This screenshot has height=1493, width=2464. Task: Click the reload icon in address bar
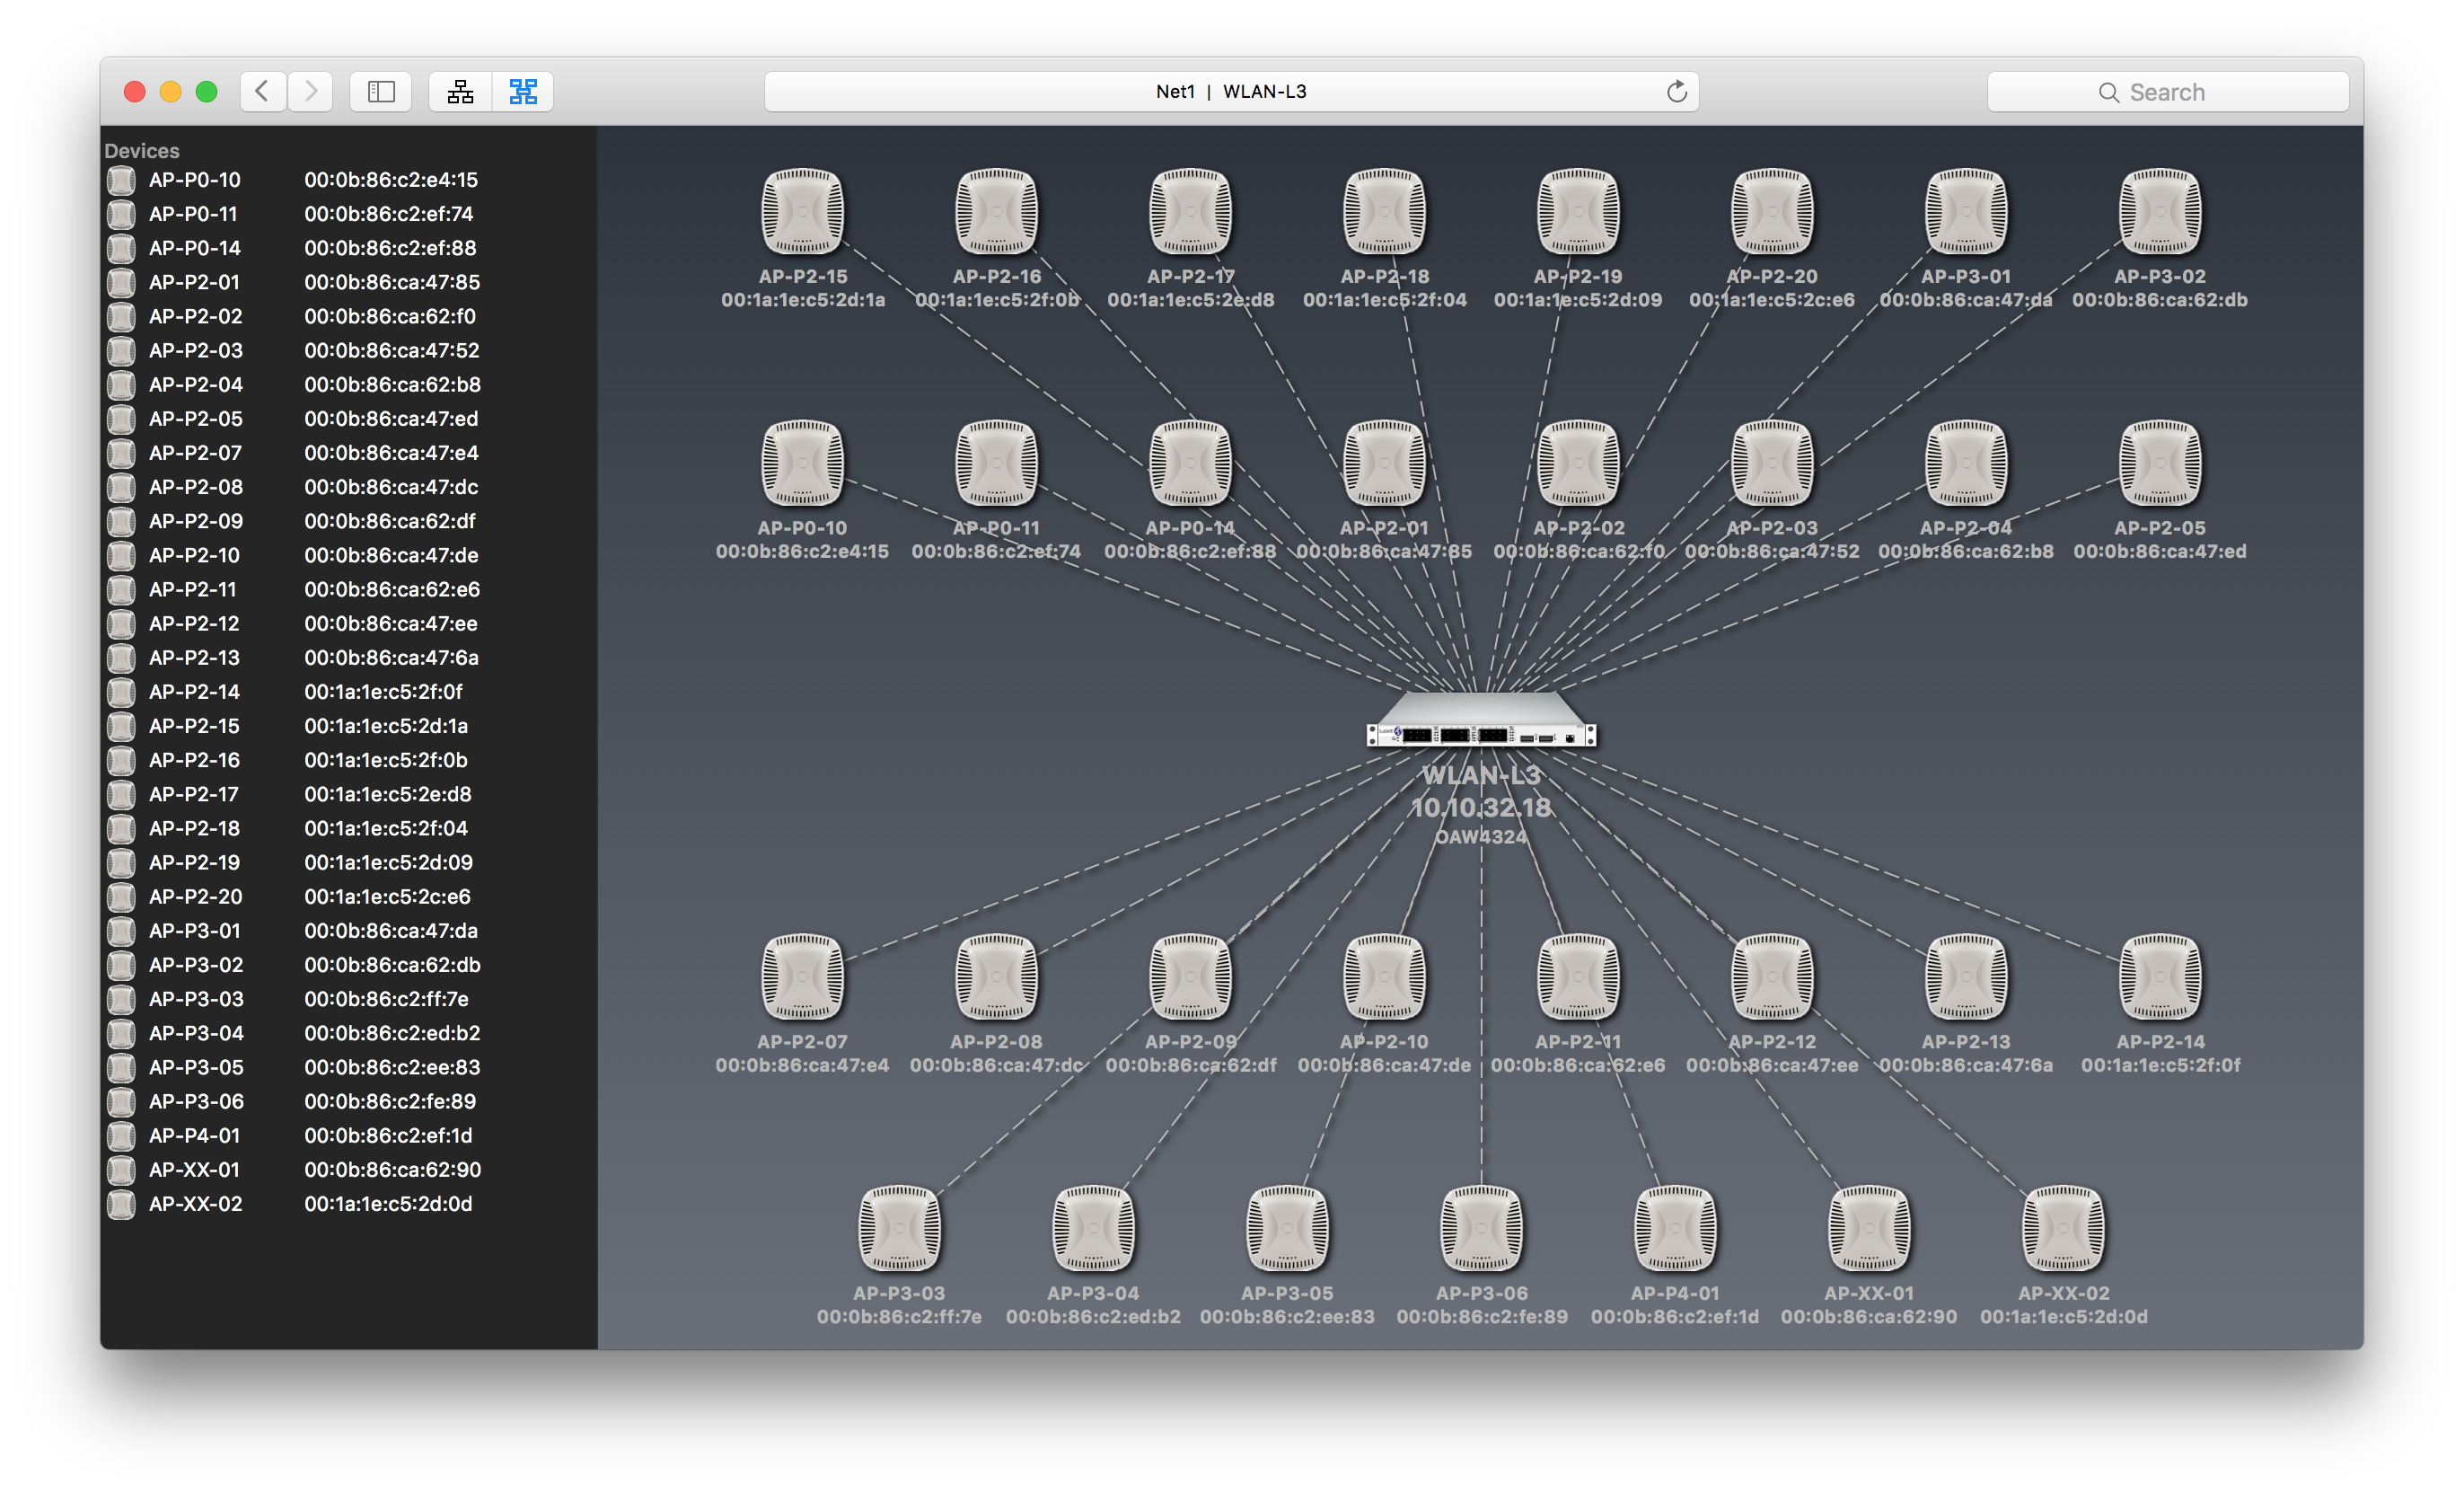[x=1677, y=92]
